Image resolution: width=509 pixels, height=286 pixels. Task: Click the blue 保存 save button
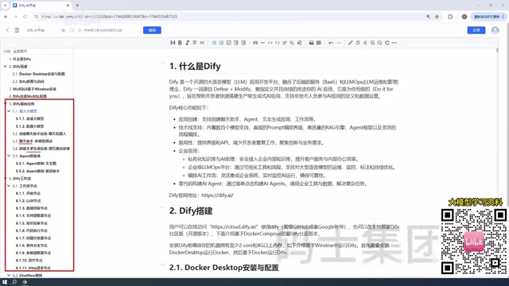click(152, 30)
